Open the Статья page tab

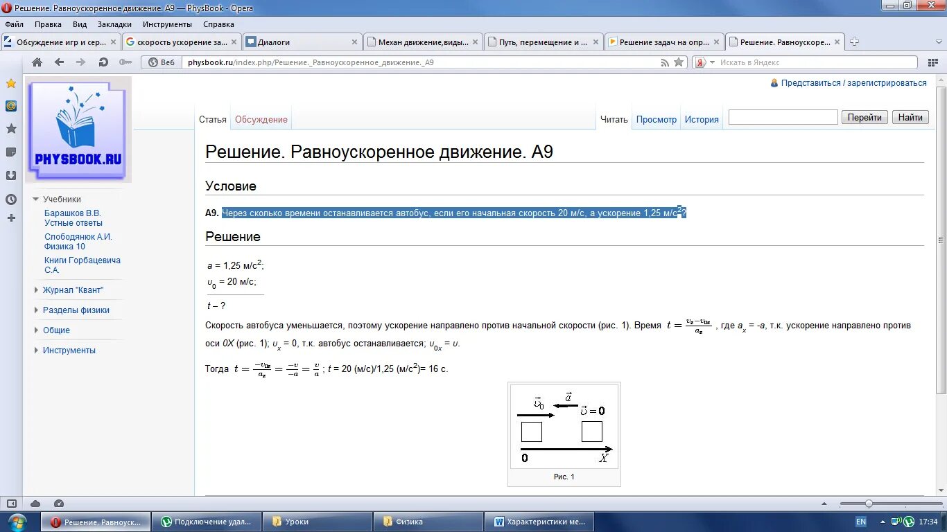pos(213,119)
